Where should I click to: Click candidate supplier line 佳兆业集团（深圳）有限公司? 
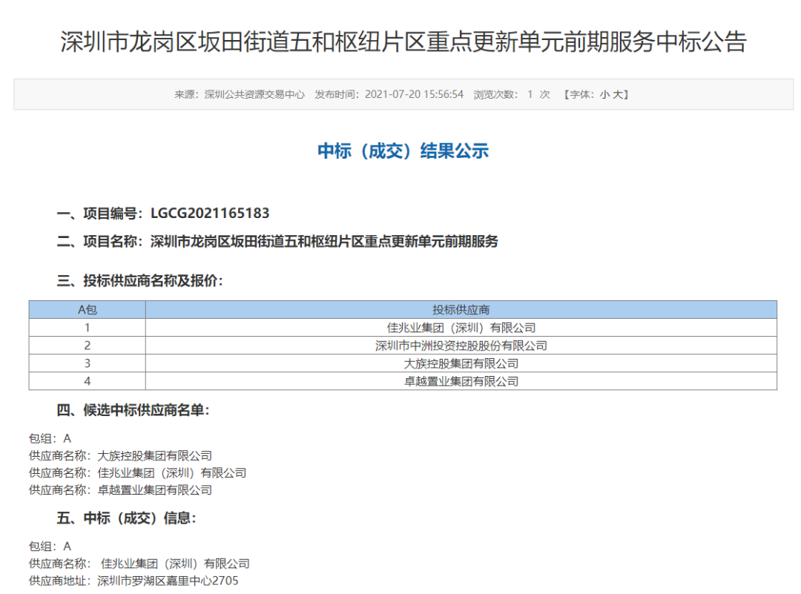pos(137,473)
